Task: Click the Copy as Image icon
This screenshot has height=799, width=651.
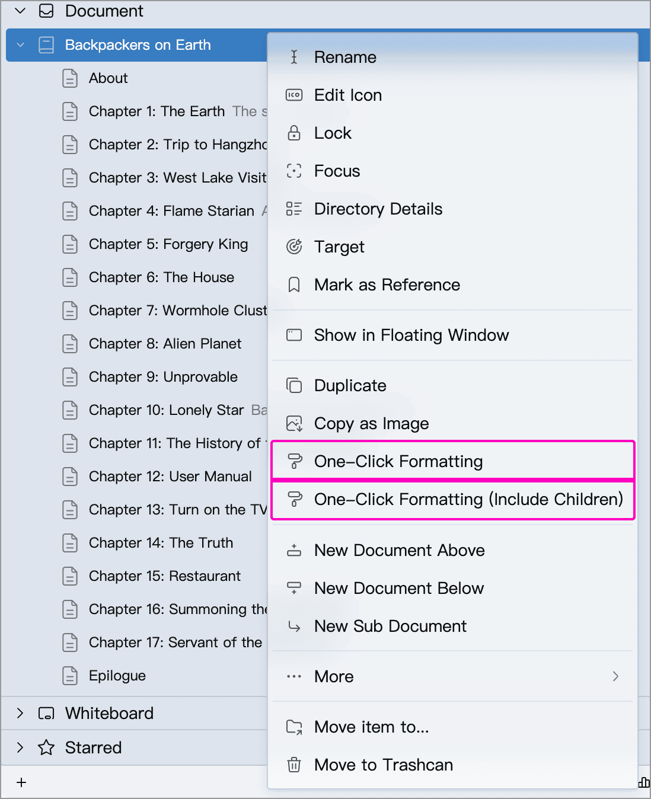Action: pyautogui.click(x=294, y=423)
